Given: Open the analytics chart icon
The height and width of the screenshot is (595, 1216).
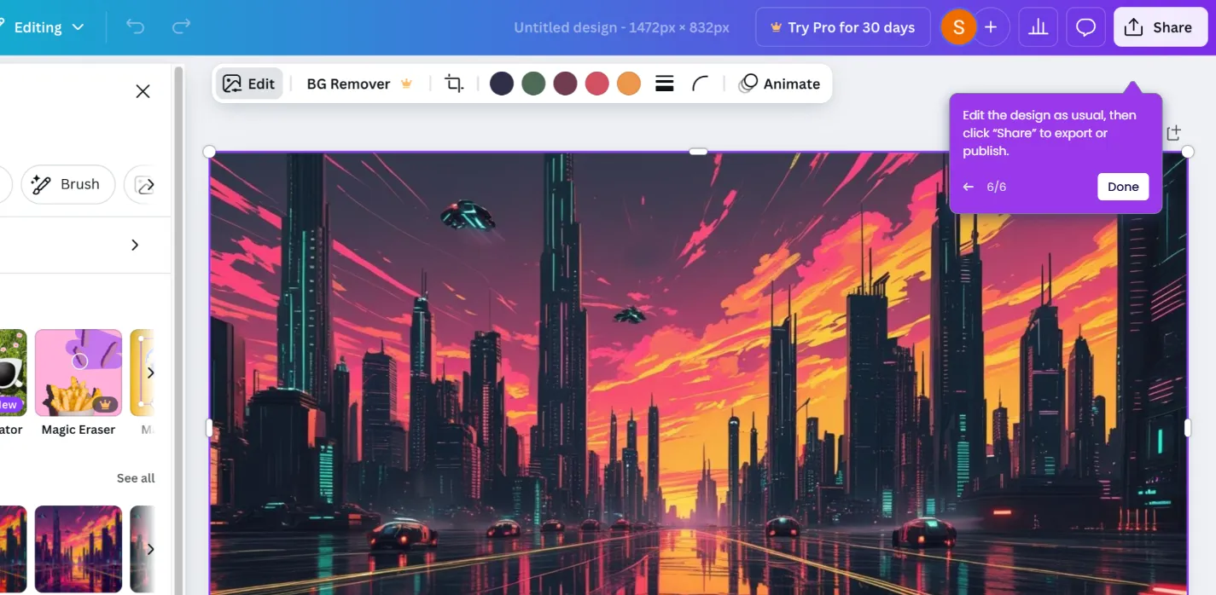Looking at the screenshot, I should pyautogui.click(x=1038, y=27).
